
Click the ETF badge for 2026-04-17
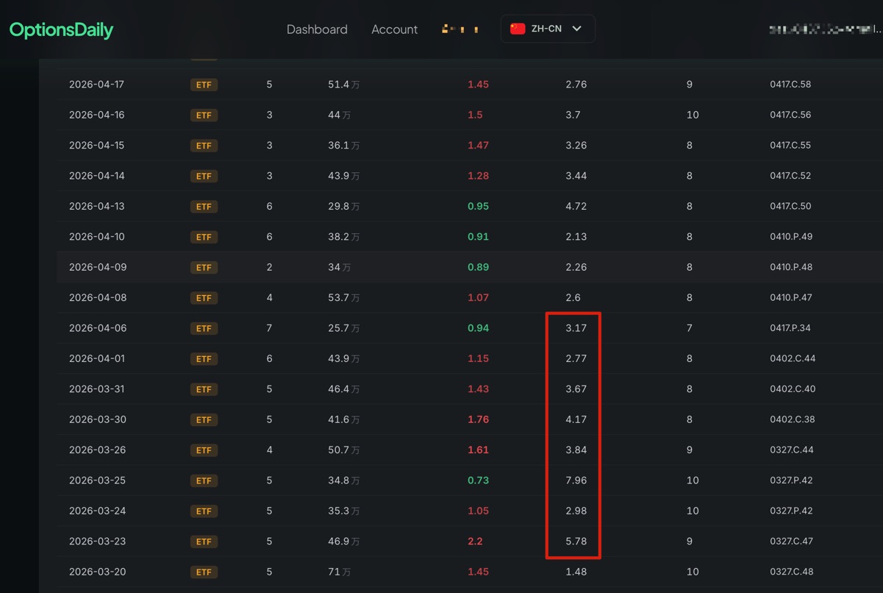204,85
